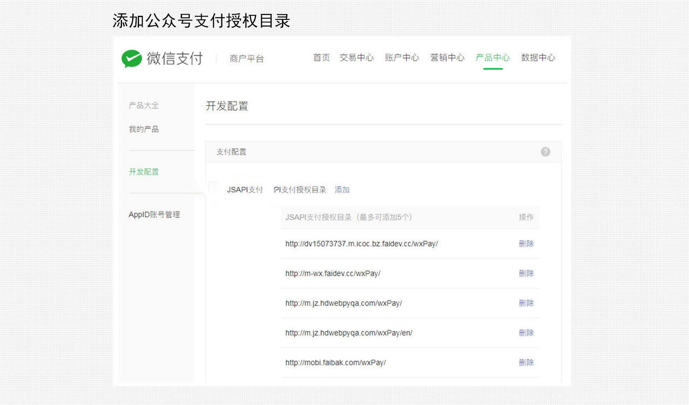689x405 pixels.
Task: Select 开发配置 in the sidebar
Action: coord(144,172)
